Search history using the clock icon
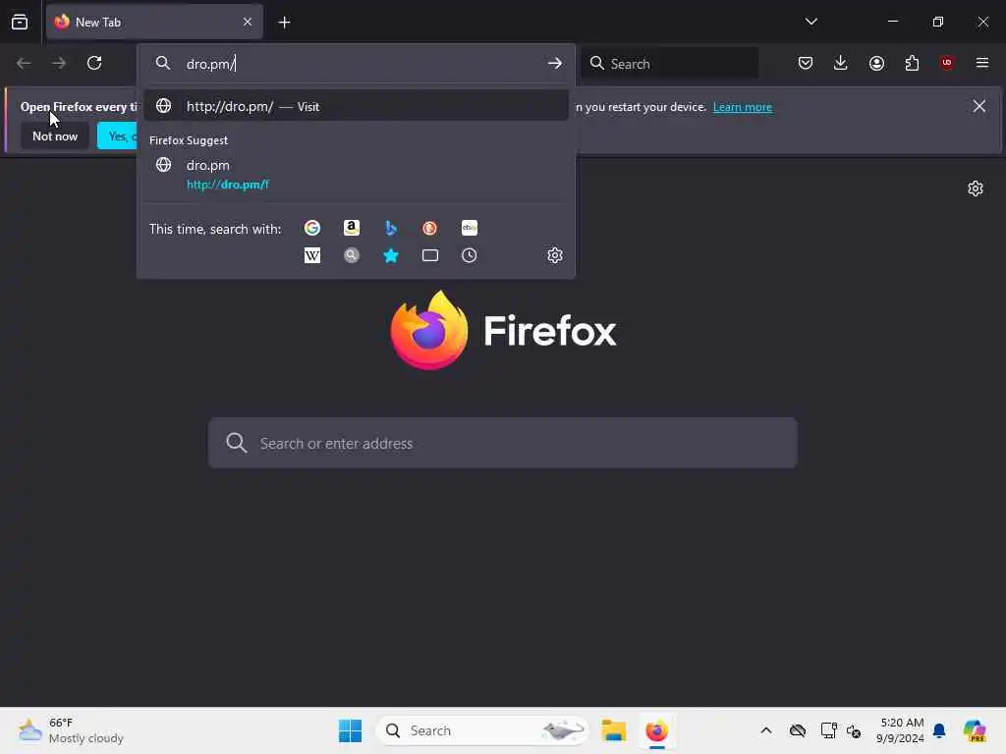This screenshot has height=754, width=1006. click(469, 255)
